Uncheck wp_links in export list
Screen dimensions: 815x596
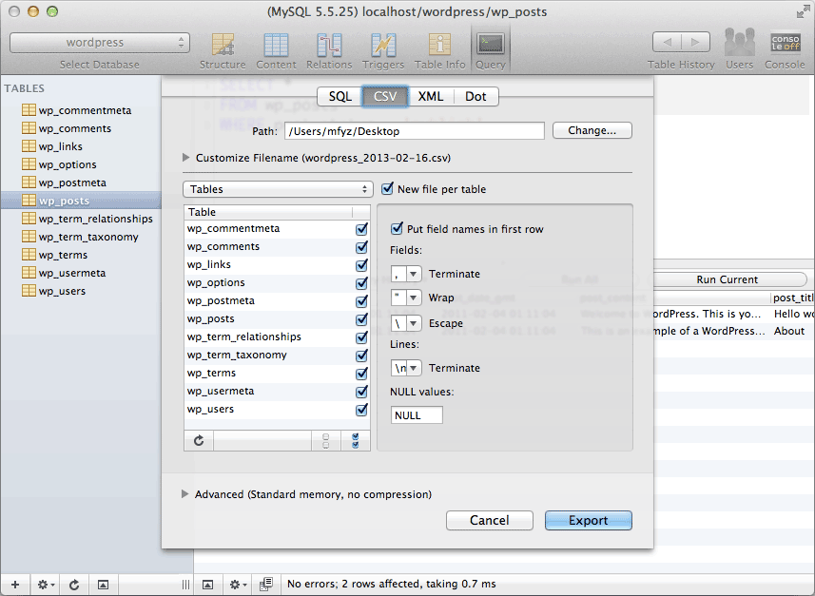[361, 265]
